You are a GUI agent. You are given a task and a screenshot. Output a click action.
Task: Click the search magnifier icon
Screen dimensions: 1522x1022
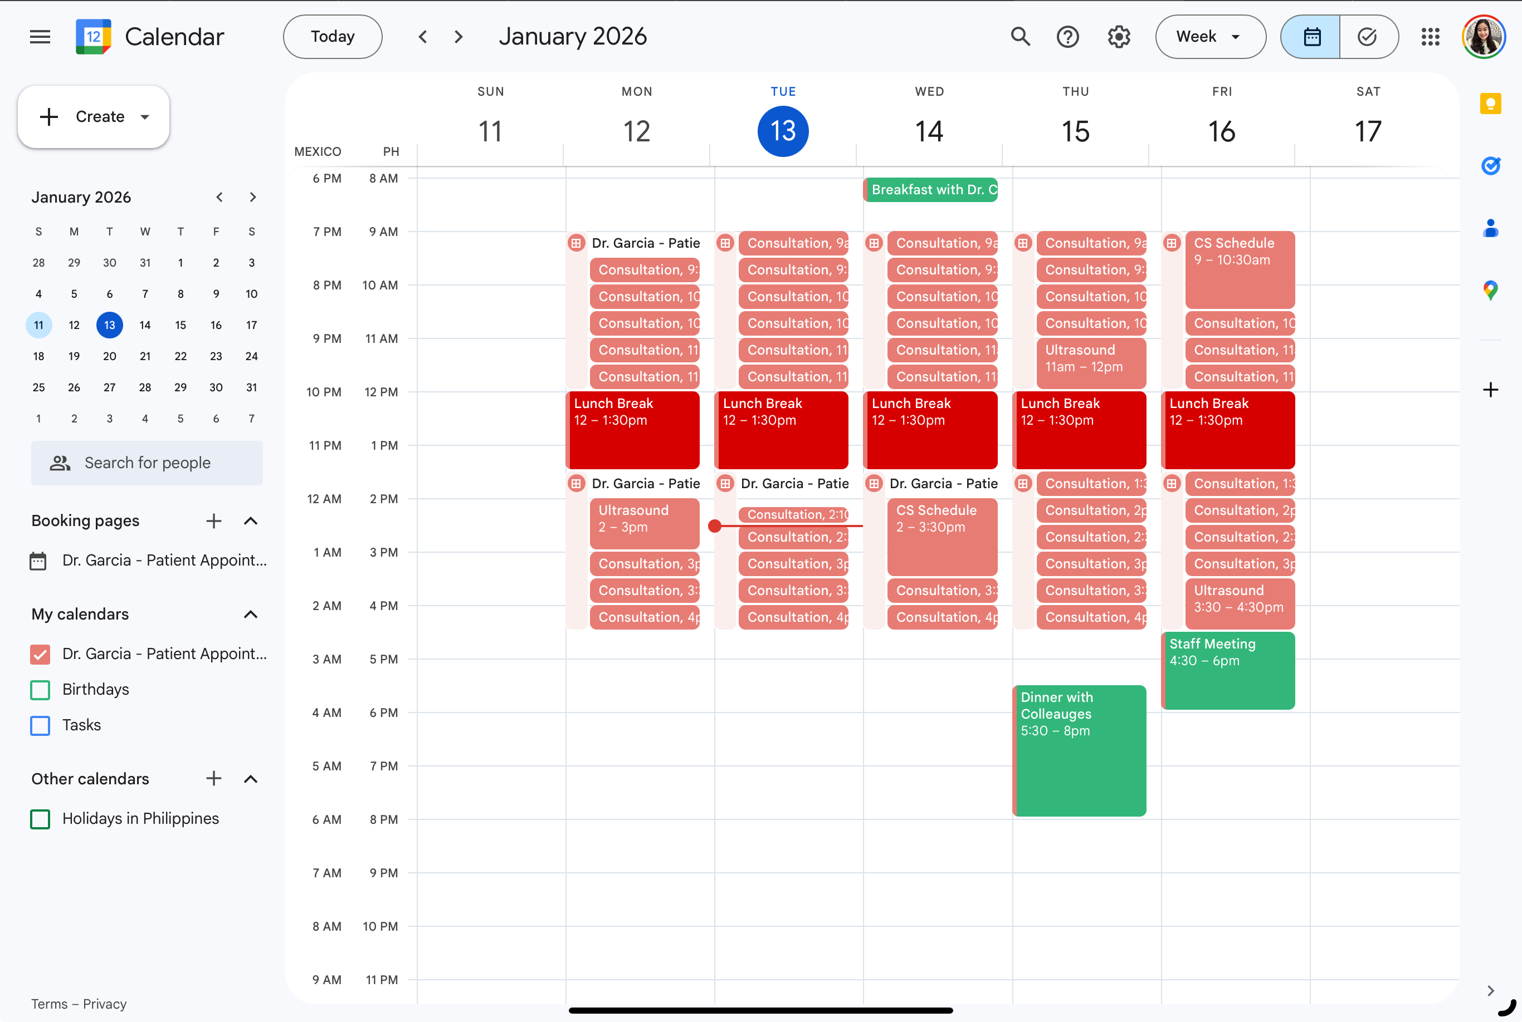pos(1020,37)
